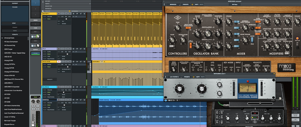The image size is (301, 127).
Task: Open the TRACKS column header
Action: point(47,11)
